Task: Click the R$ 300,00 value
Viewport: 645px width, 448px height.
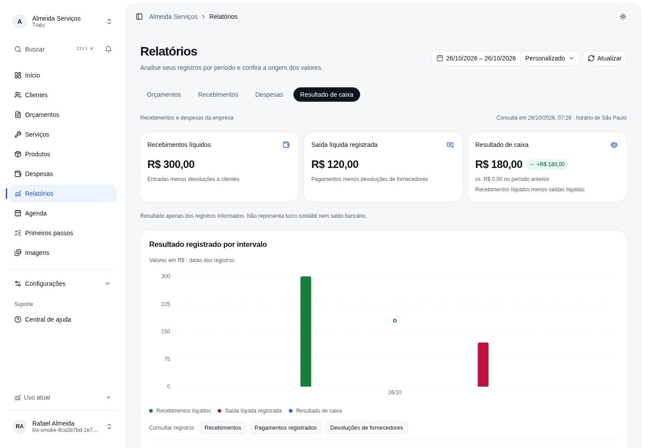Action: [171, 164]
